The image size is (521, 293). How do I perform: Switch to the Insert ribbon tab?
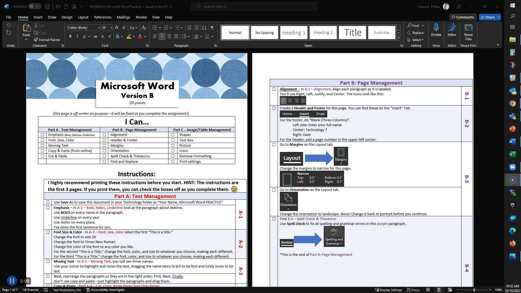tap(38, 17)
